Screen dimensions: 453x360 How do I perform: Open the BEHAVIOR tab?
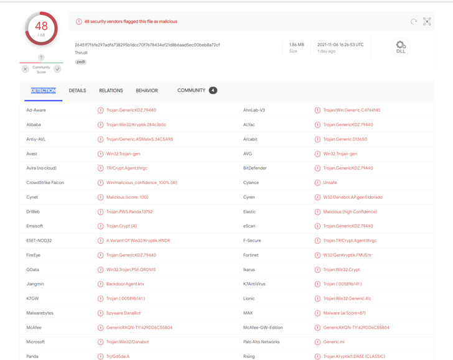[147, 91]
